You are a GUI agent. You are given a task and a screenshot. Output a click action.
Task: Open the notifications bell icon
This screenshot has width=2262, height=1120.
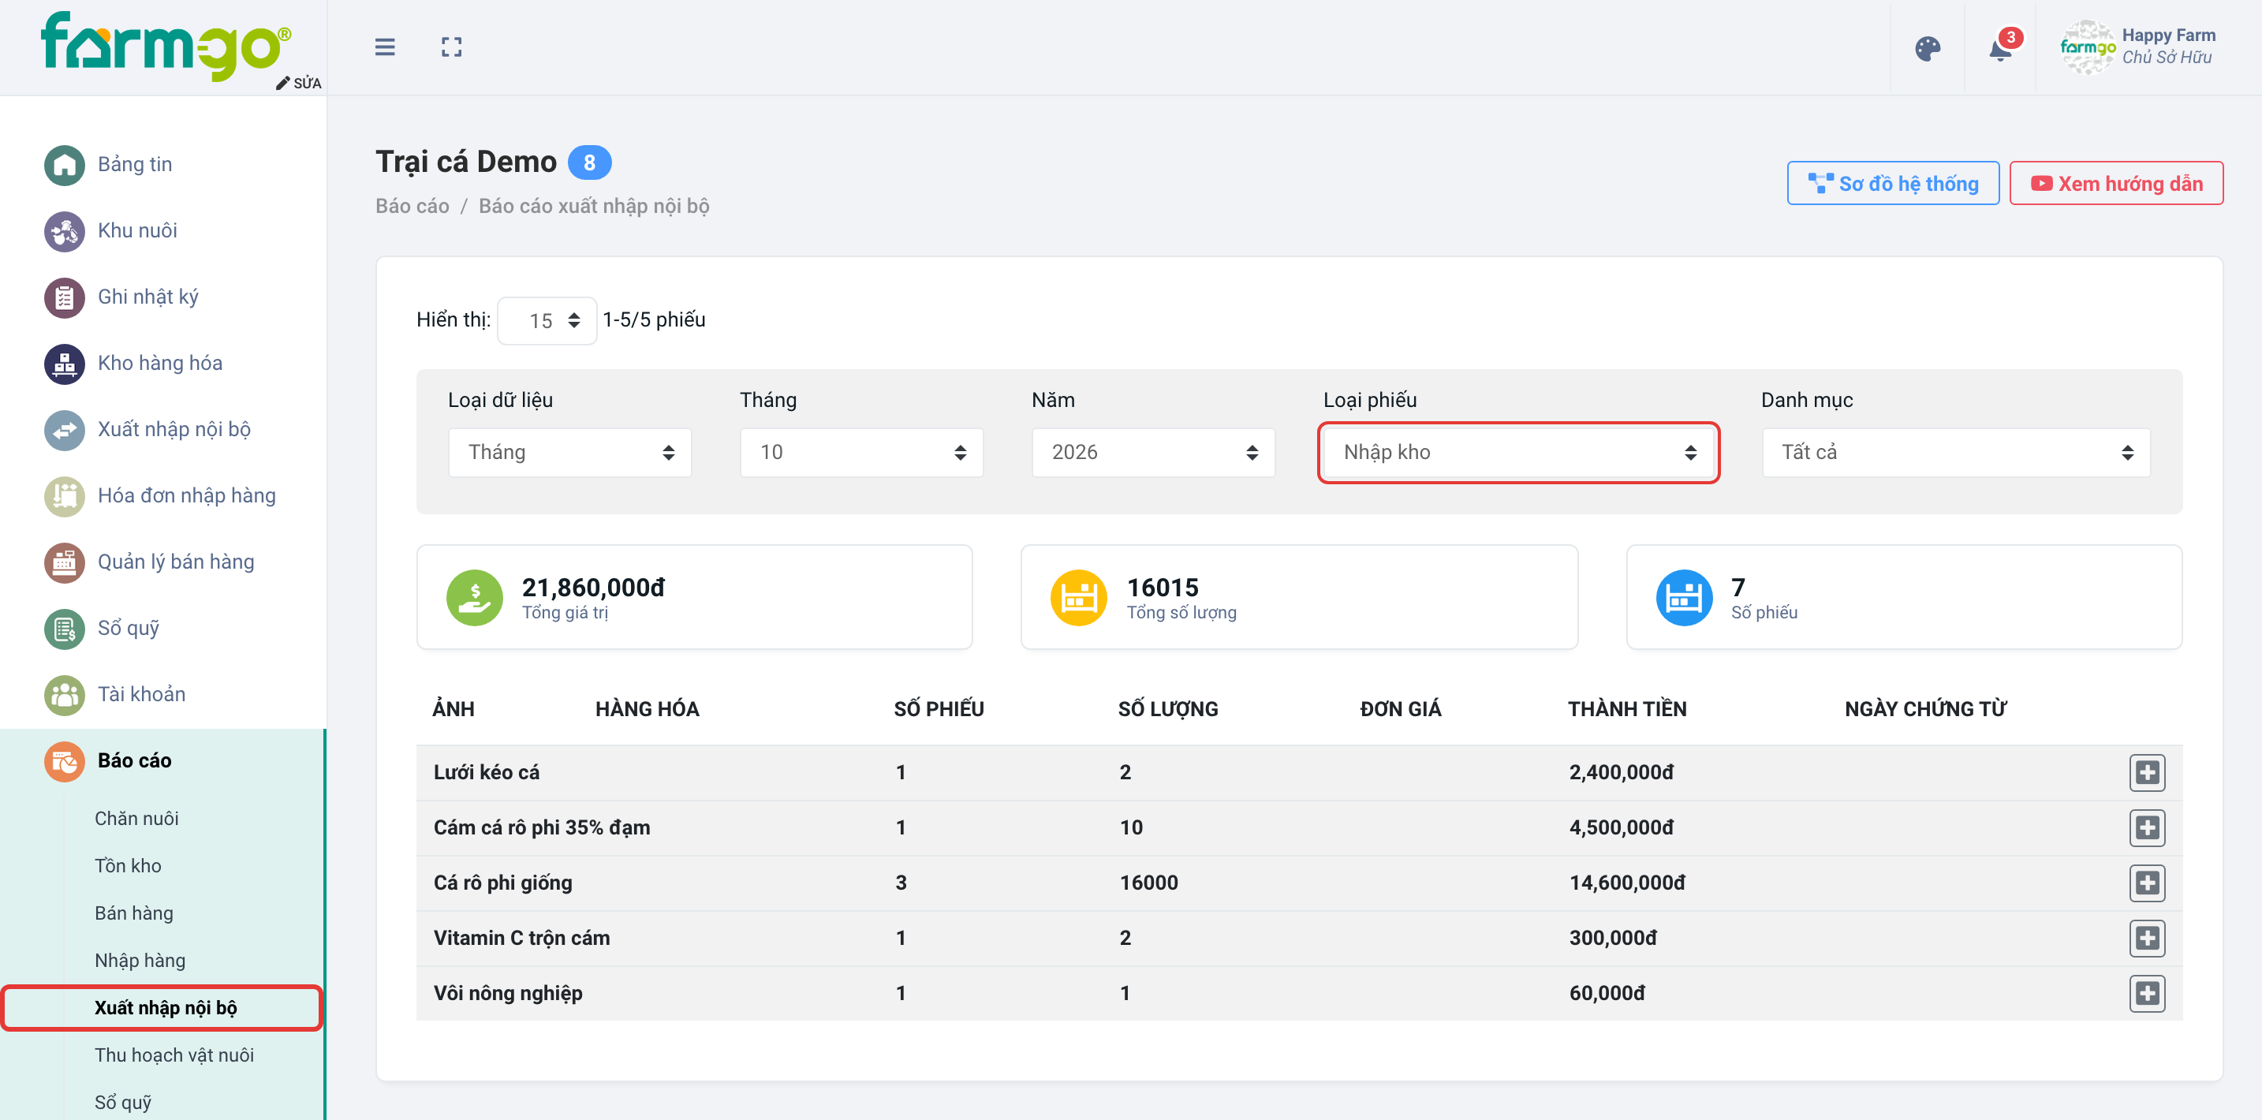click(x=2000, y=48)
